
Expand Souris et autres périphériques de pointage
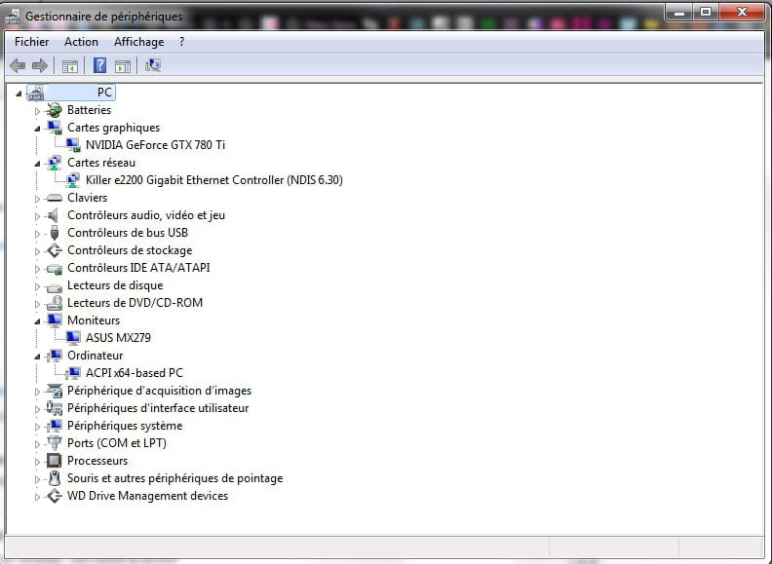[37, 479]
